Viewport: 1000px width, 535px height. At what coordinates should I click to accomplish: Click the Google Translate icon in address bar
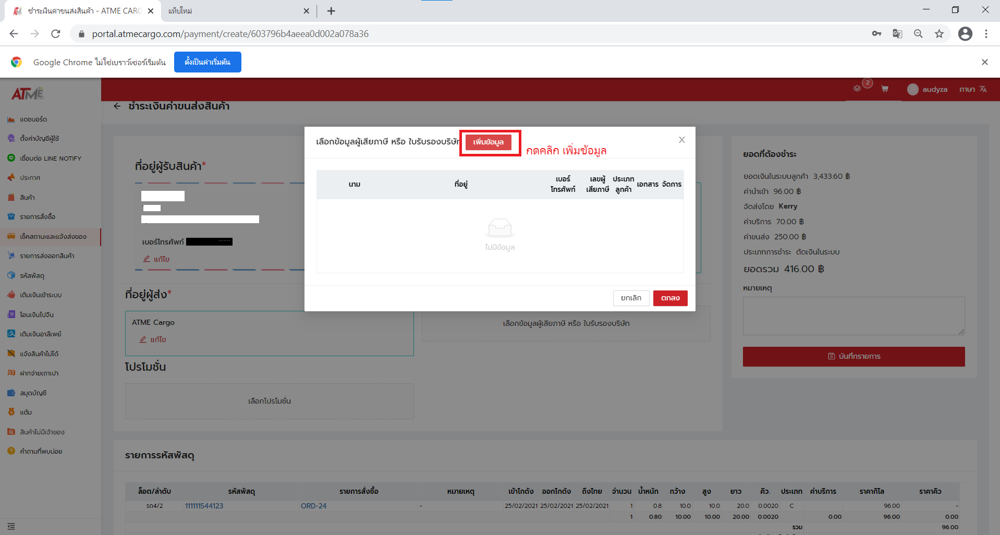coord(897,34)
